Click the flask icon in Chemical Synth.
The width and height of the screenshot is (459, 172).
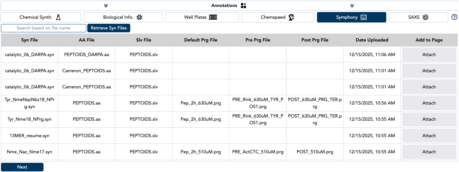point(58,17)
